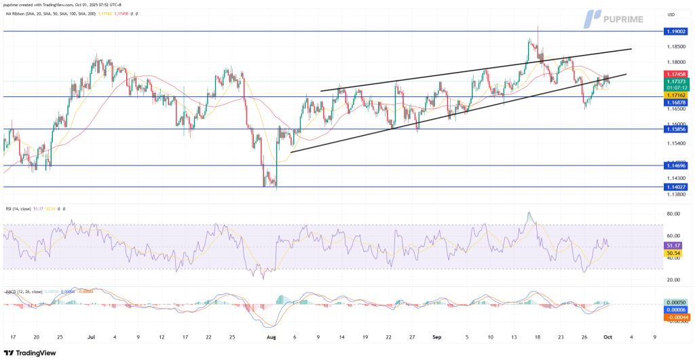Open the USD currency selector
Viewport: 695px width, 363px height.
click(x=670, y=14)
